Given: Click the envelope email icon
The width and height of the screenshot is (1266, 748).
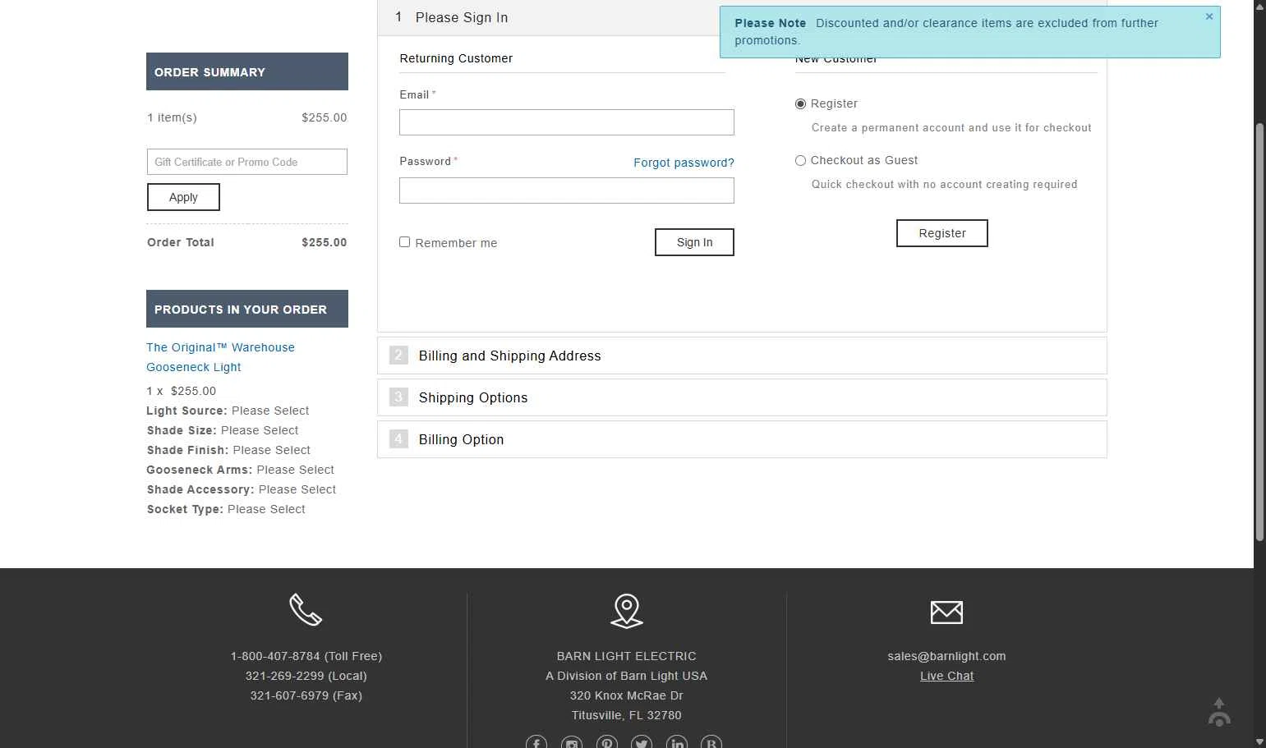Looking at the screenshot, I should [x=946, y=612].
